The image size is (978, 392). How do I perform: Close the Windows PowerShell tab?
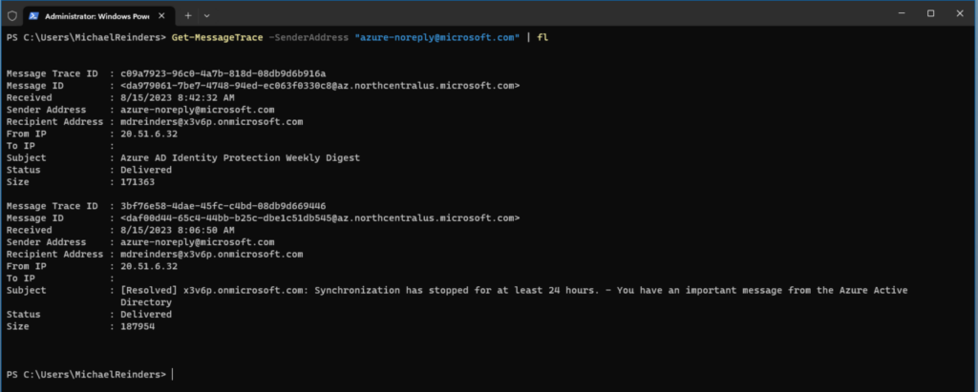click(x=161, y=15)
